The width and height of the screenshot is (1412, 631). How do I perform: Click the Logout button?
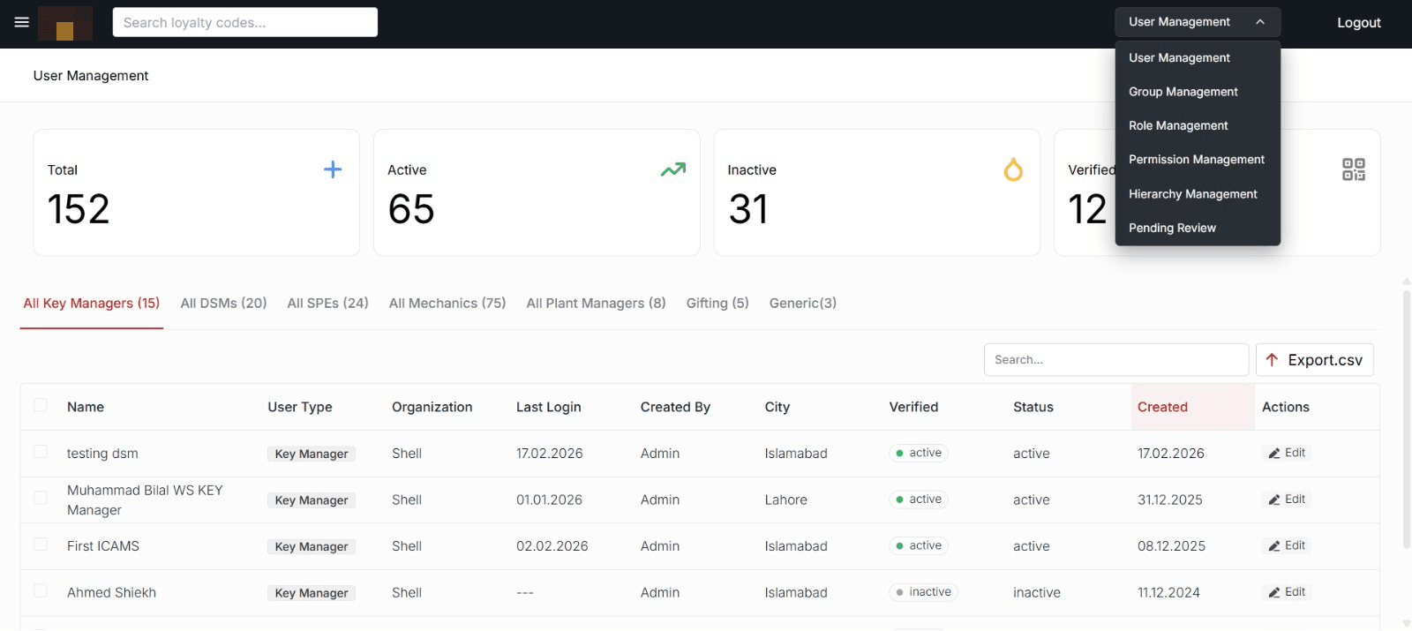pos(1359,23)
